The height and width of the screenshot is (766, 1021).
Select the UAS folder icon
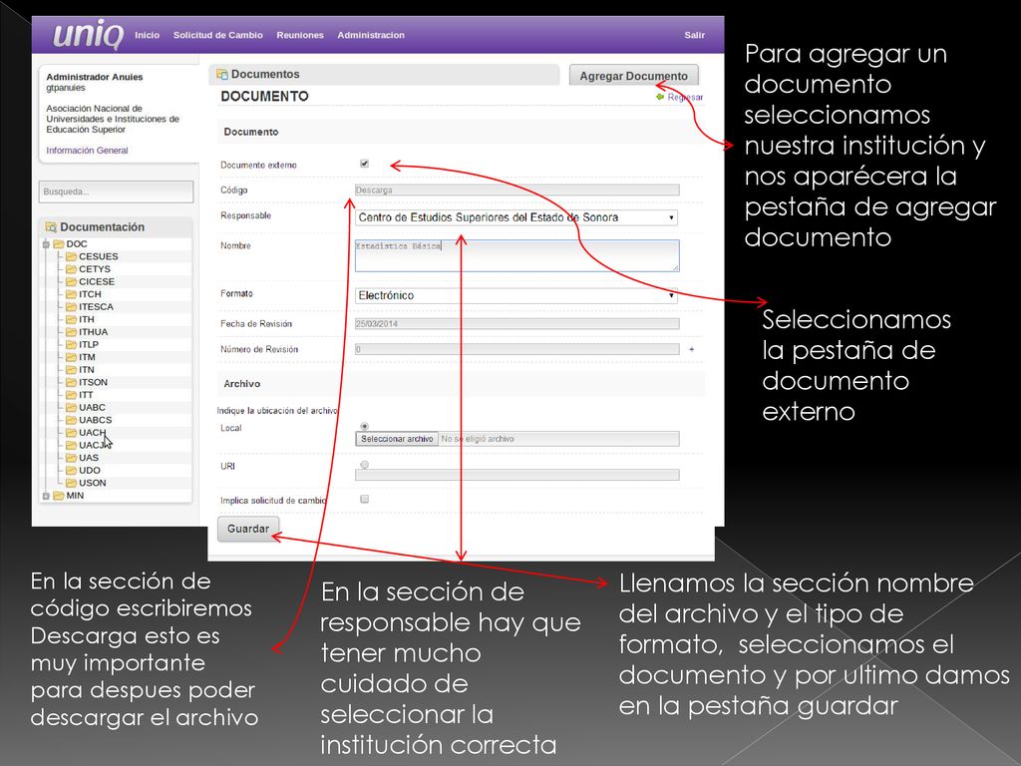[x=71, y=458]
